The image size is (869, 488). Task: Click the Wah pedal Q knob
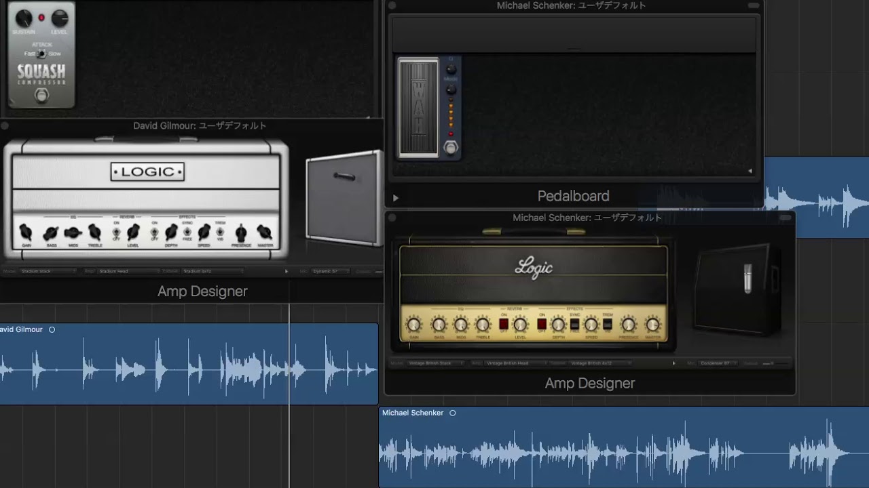[450, 69]
